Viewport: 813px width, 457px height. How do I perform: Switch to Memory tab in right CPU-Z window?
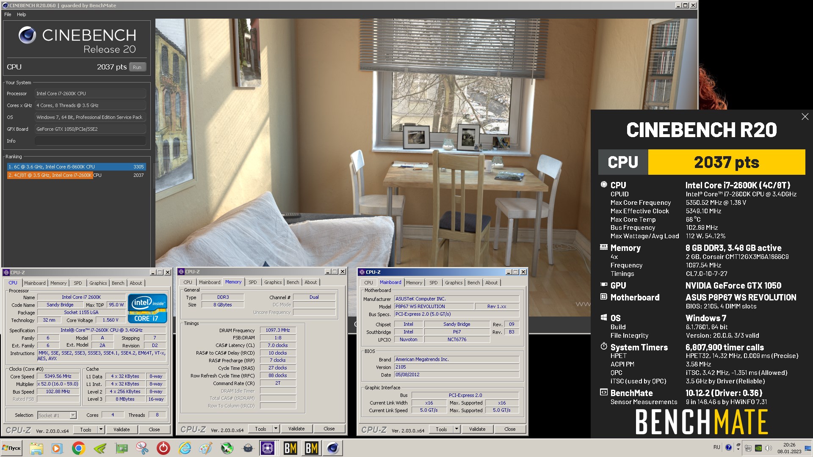(x=414, y=283)
